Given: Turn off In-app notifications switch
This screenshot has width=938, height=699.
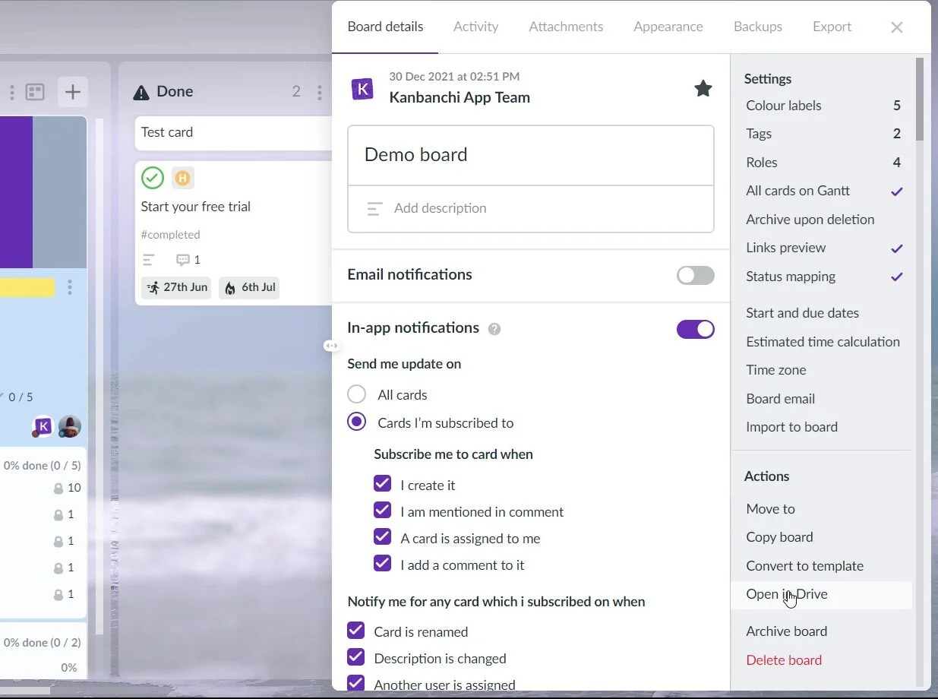Looking at the screenshot, I should point(696,329).
